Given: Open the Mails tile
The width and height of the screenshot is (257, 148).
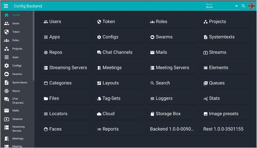Looking at the screenshot, I should pyautogui.click(x=172, y=52).
